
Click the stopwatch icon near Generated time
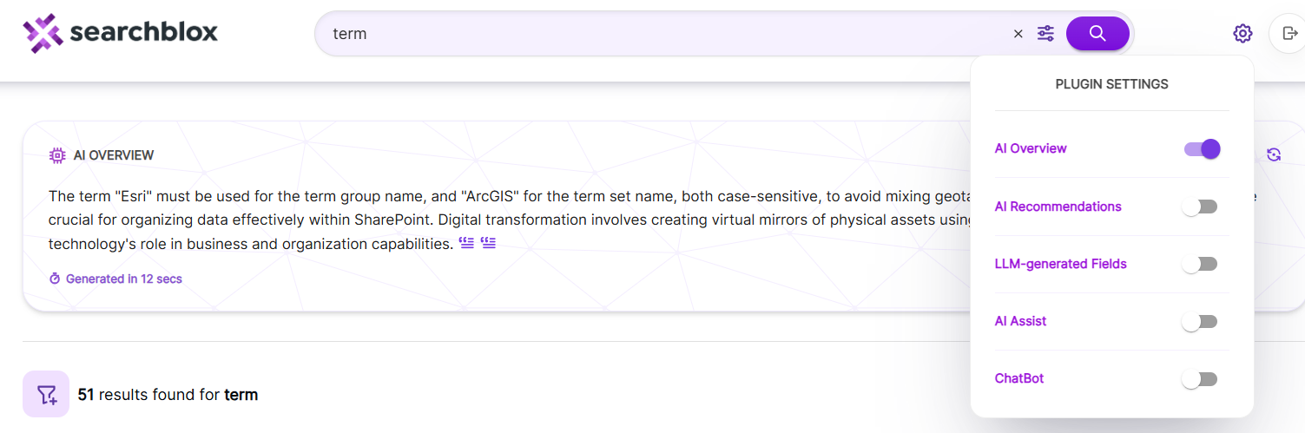(55, 279)
